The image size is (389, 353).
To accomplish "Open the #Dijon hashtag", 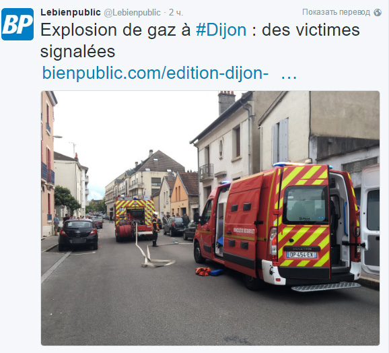I will tap(221, 30).
